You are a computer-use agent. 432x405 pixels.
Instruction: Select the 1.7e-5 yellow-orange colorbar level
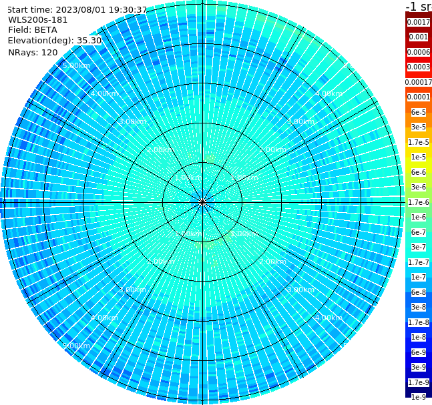418,142
